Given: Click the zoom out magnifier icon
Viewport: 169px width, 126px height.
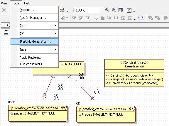Looking at the screenshot, I should [114, 10].
